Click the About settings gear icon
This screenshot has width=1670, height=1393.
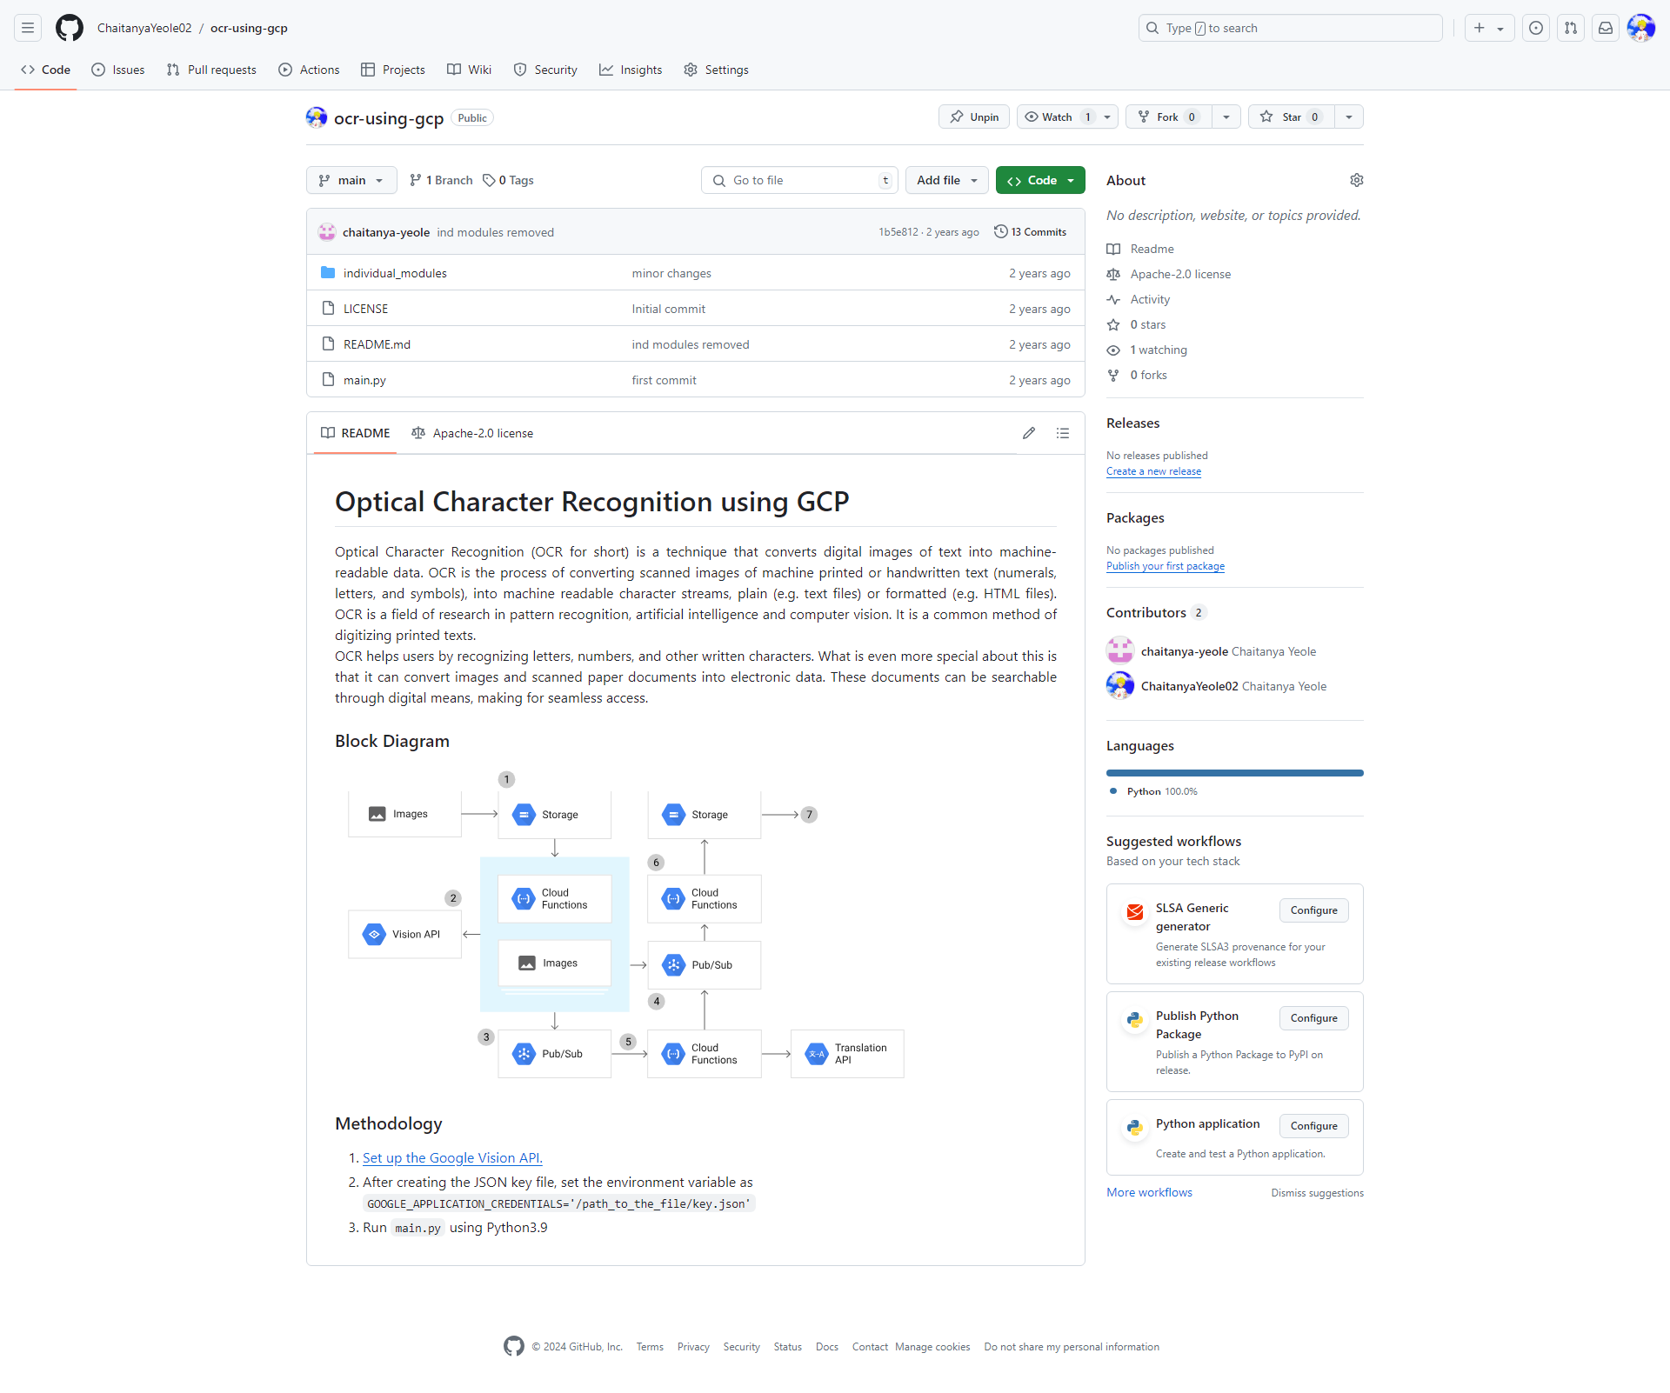(1357, 180)
